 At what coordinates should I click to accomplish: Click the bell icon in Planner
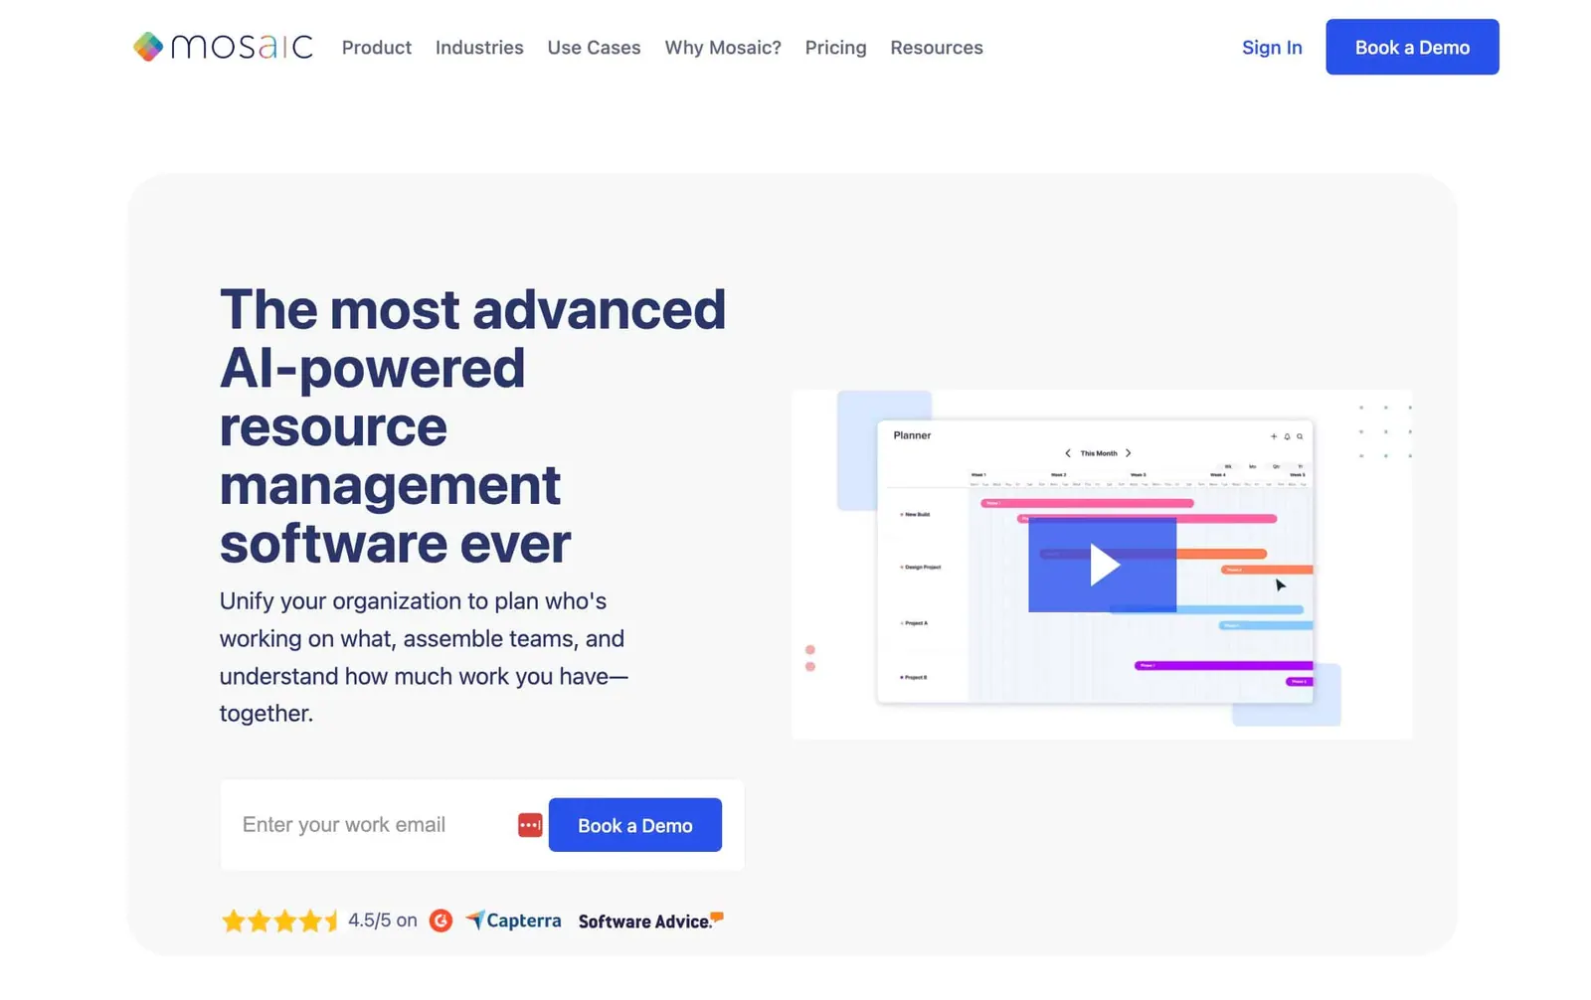[1287, 436]
